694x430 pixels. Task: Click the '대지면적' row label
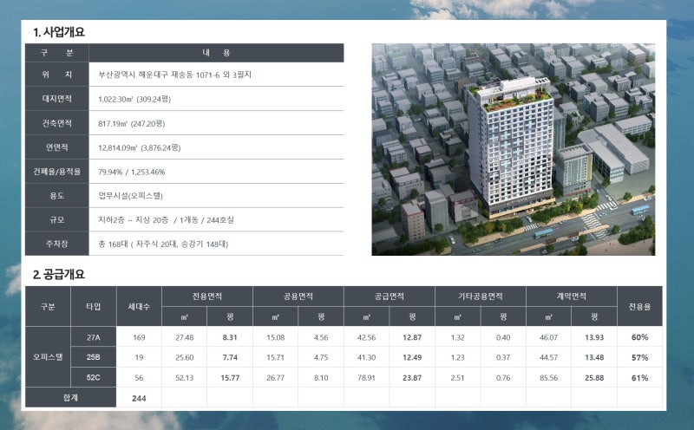pos(57,99)
